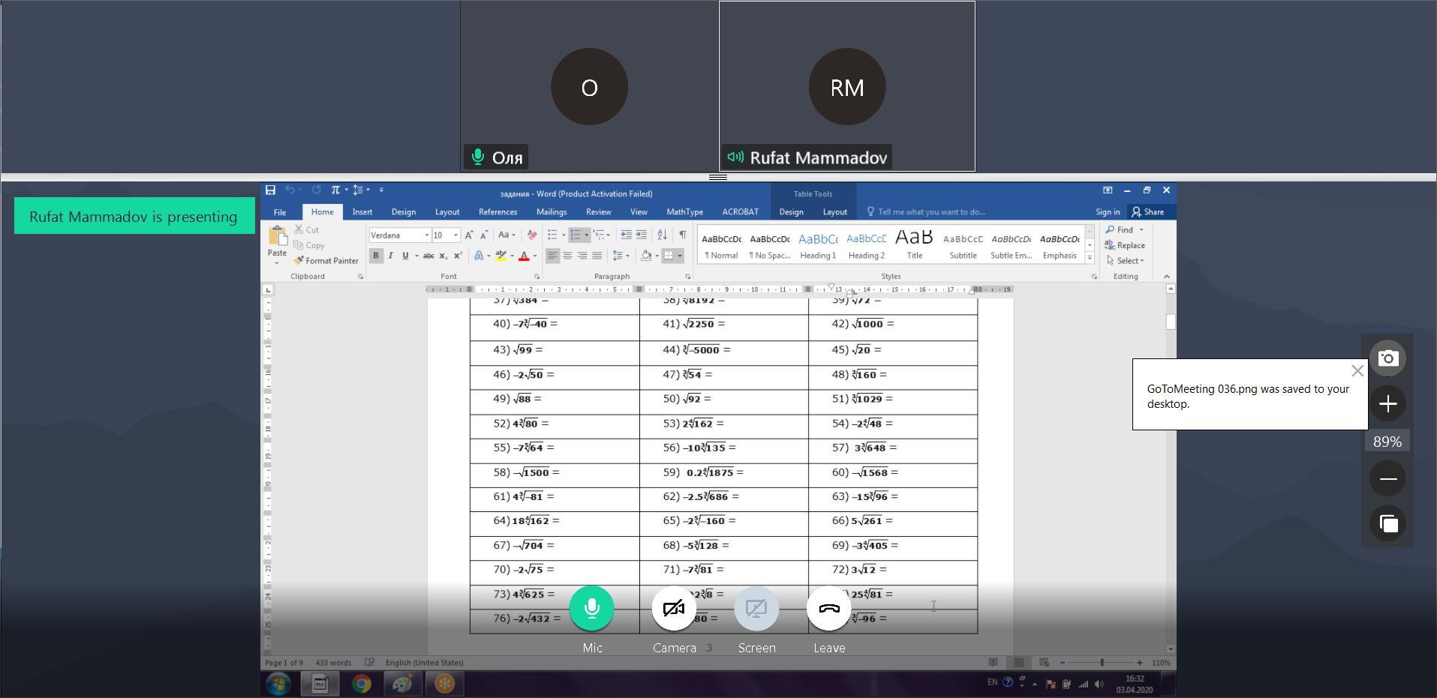Click the Share person icon in Word
Viewport: 1437px width, 698px height.
(x=1136, y=211)
